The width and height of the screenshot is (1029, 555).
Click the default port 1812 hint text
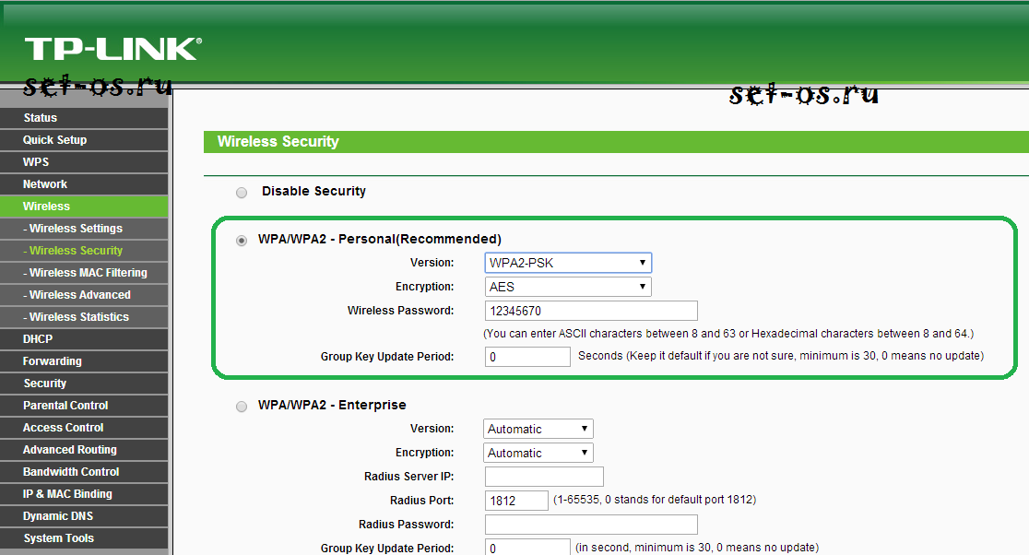(x=655, y=500)
